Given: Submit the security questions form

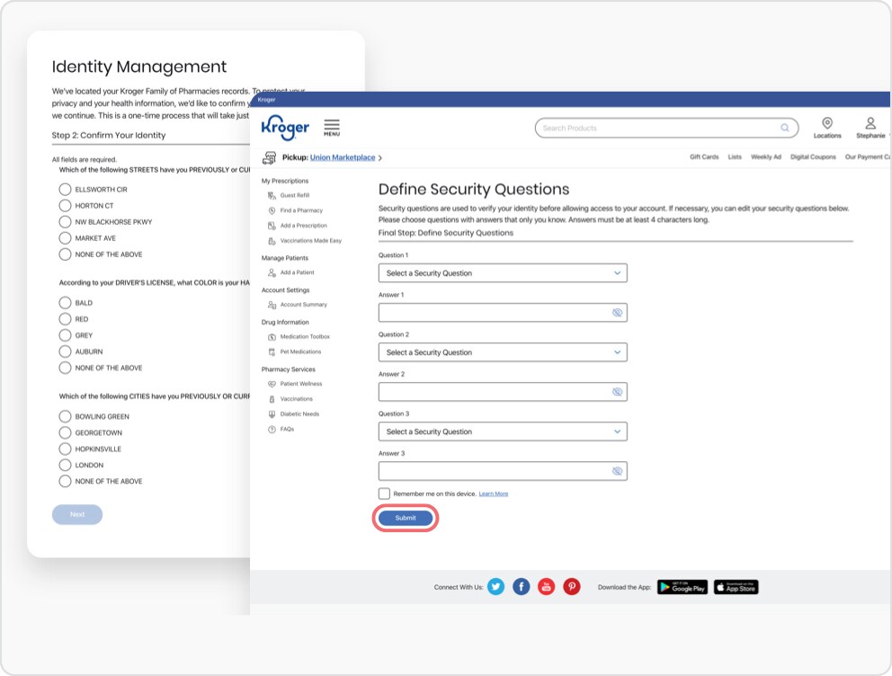Looking at the screenshot, I should pos(406,518).
